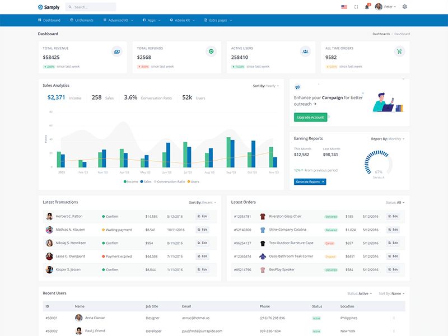Click the Upgrade Account button
448x336 pixels.
(x=311, y=118)
